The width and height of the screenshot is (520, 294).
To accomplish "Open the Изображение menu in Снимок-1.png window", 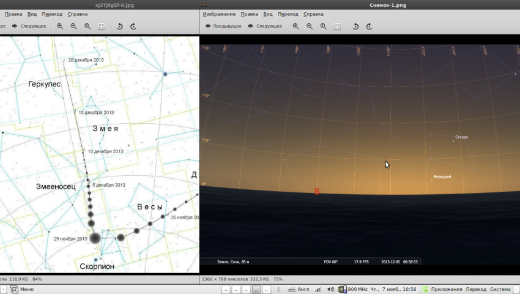I will coord(219,13).
